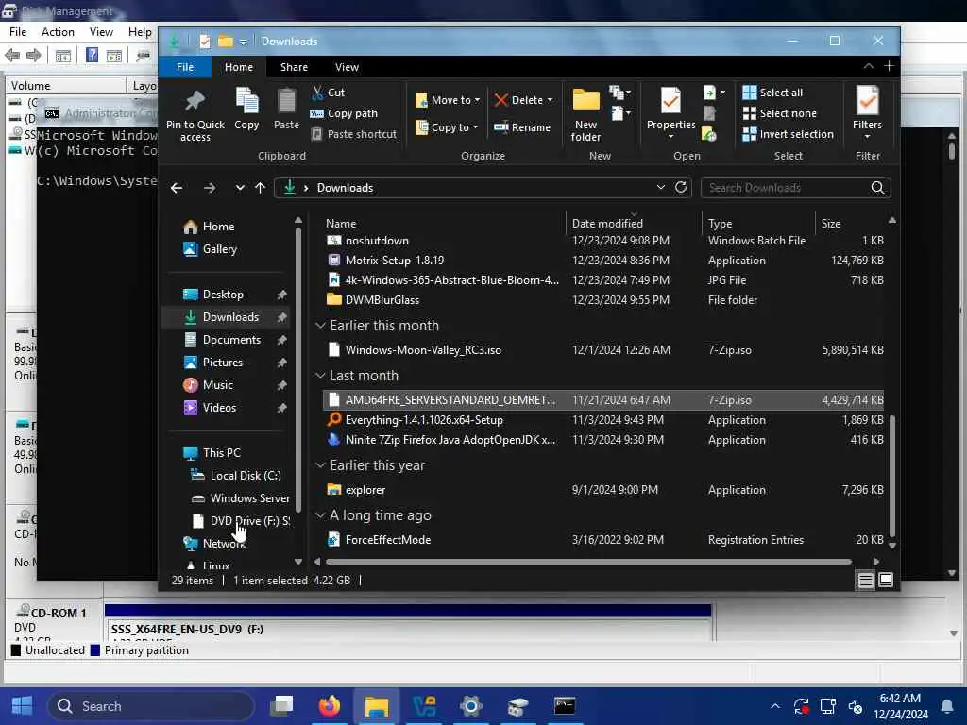Collapse the Earlier this month group
967x725 pixels.
[320, 326]
